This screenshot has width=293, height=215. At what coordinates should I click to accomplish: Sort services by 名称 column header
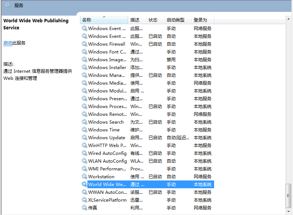[104, 20]
